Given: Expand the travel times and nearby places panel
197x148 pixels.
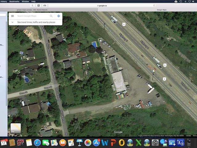Looking at the screenshot, I should coord(12,22).
